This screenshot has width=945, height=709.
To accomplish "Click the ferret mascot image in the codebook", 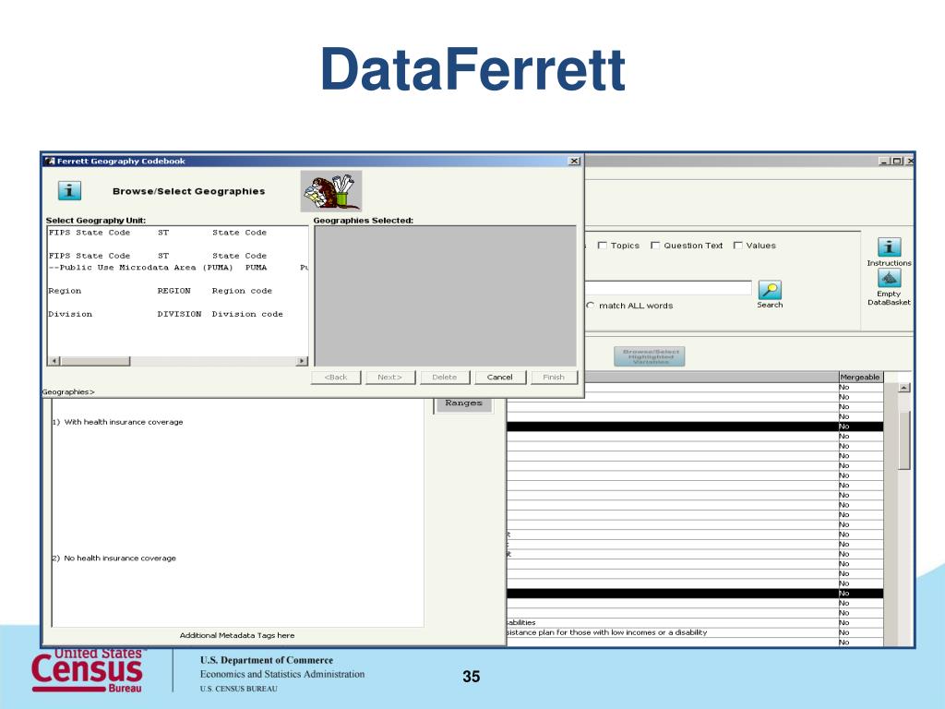I will [331, 190].
